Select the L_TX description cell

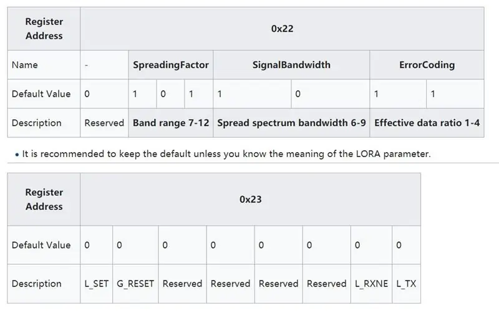(407, 284)
